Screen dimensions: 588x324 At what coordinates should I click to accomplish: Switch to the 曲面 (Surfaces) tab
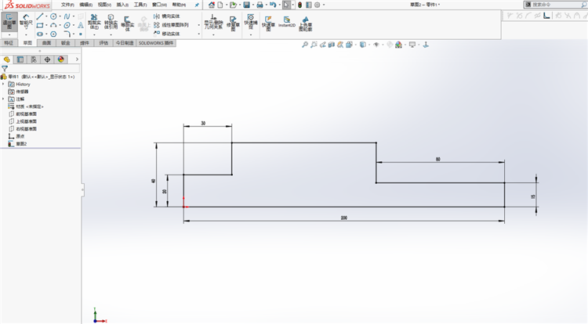(x=46, y=43)
